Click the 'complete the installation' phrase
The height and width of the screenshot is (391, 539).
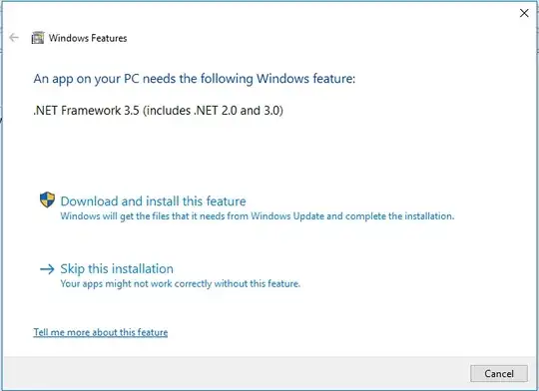399,216
